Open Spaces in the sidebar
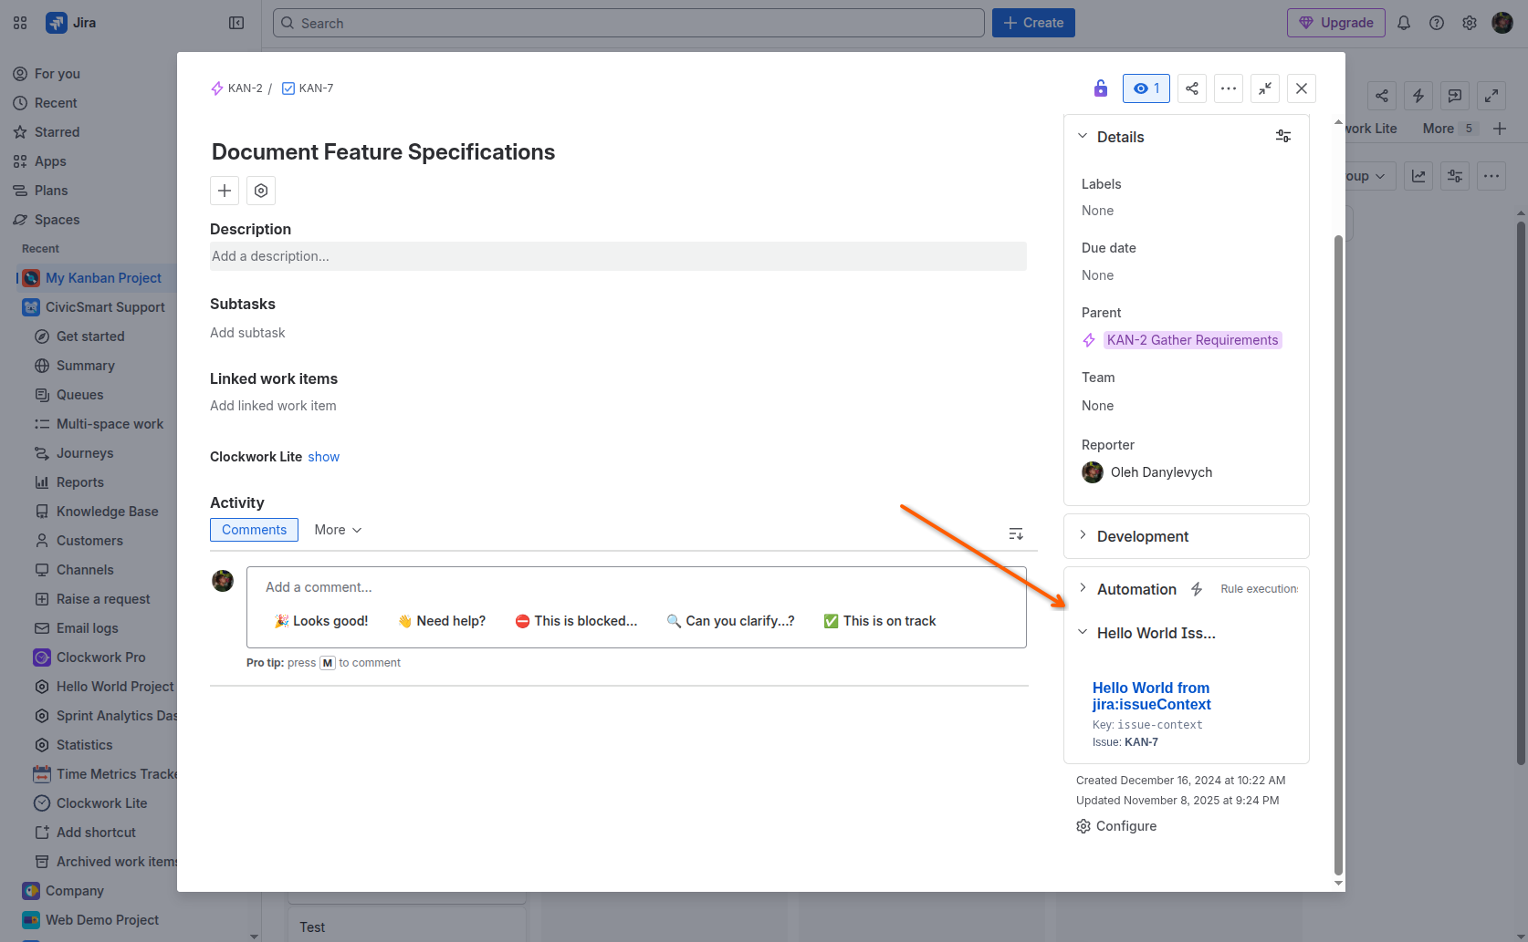This screenshot has height=942, width=1528. [57, 220]
